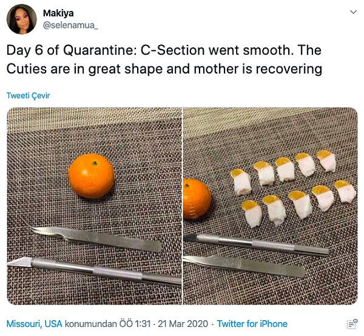Expand the tweet options chevron
The width and height of the screenshot is (364, 336).
(353, 12)
